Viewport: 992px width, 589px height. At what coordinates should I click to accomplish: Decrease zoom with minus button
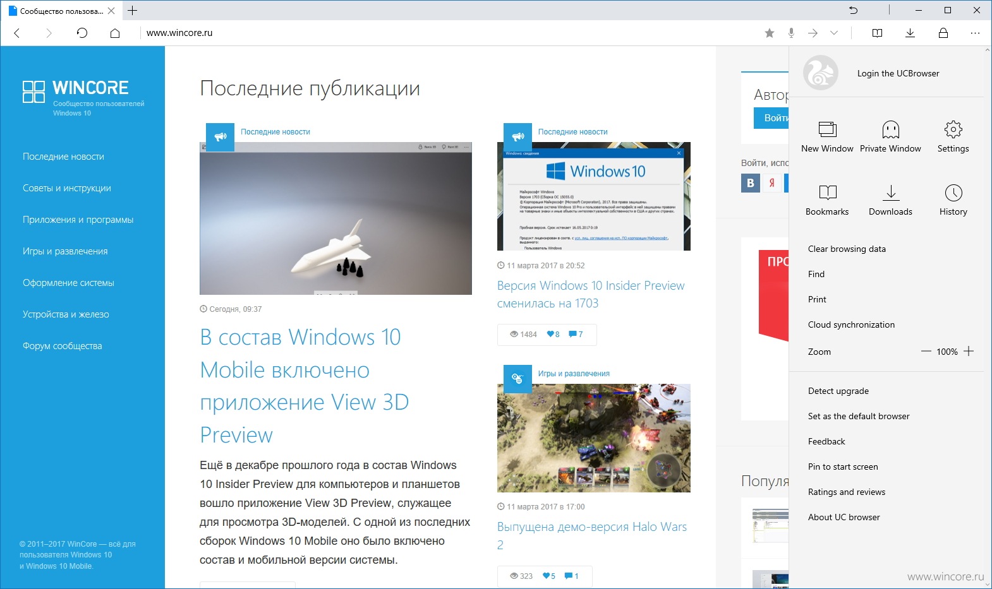tap(926, 351)
